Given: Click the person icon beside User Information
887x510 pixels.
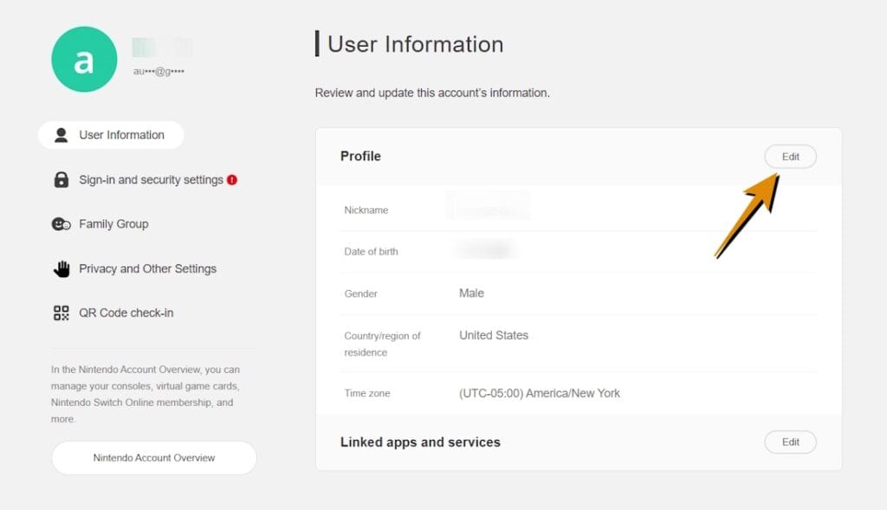Looking at the screenshot, I should 61,135.
